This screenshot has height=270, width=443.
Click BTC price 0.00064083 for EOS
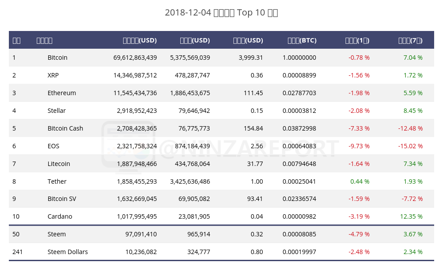point(299,146)
